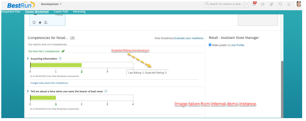Click the page vertical scrollbar thumb

tap(282, 89)
